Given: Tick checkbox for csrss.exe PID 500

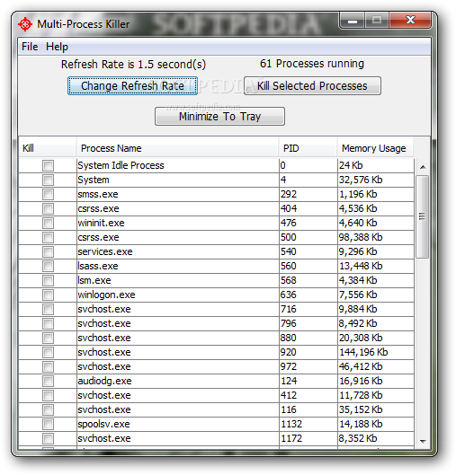Looking at the screenshot, I should pyautogui.click(x=48, y=237).
